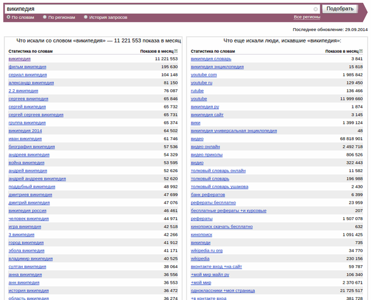Open the 'видео онлайн' link
The width and height of the screenshot is (371, 300).
tap(205, 147)
